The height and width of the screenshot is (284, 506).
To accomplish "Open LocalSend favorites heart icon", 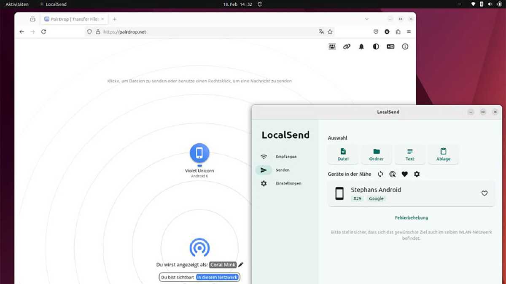I will coord(404,174).
